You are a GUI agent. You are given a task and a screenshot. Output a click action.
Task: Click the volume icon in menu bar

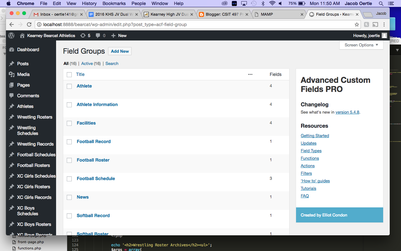tap(281, 3)
